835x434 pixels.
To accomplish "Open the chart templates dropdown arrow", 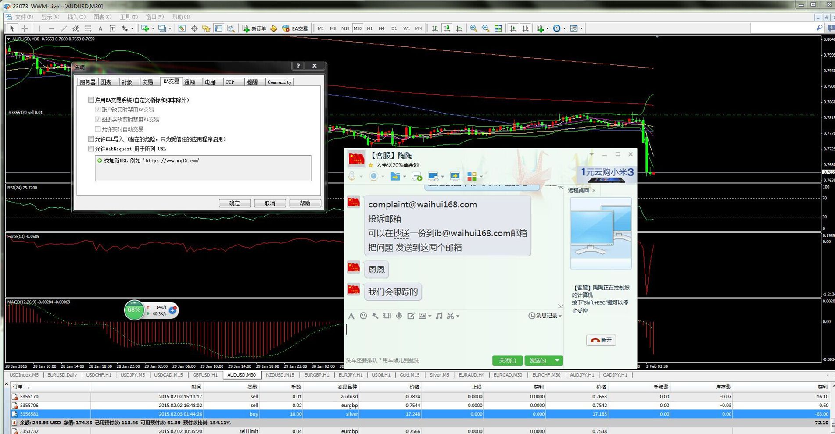I will [x=581, y=28].
